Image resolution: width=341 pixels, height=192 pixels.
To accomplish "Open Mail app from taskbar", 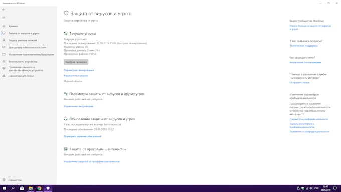I will point(22,188).
